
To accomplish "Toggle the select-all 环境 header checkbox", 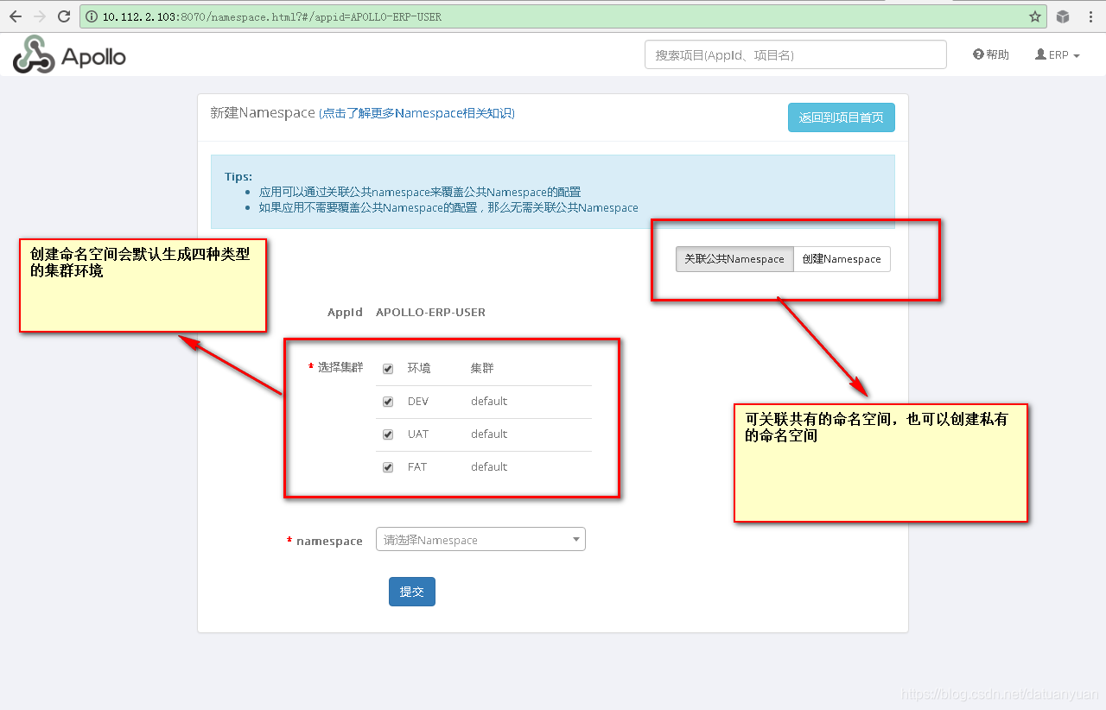I will (x=388, y=369).
